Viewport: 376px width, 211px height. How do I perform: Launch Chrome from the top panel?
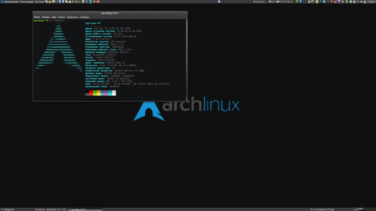(94, 2)
